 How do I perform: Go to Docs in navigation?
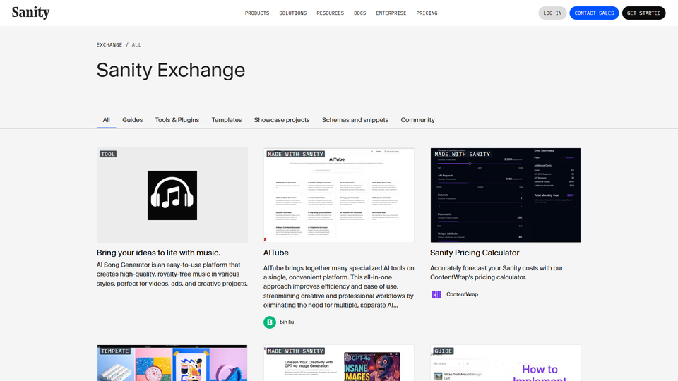[x=359, y=13]
